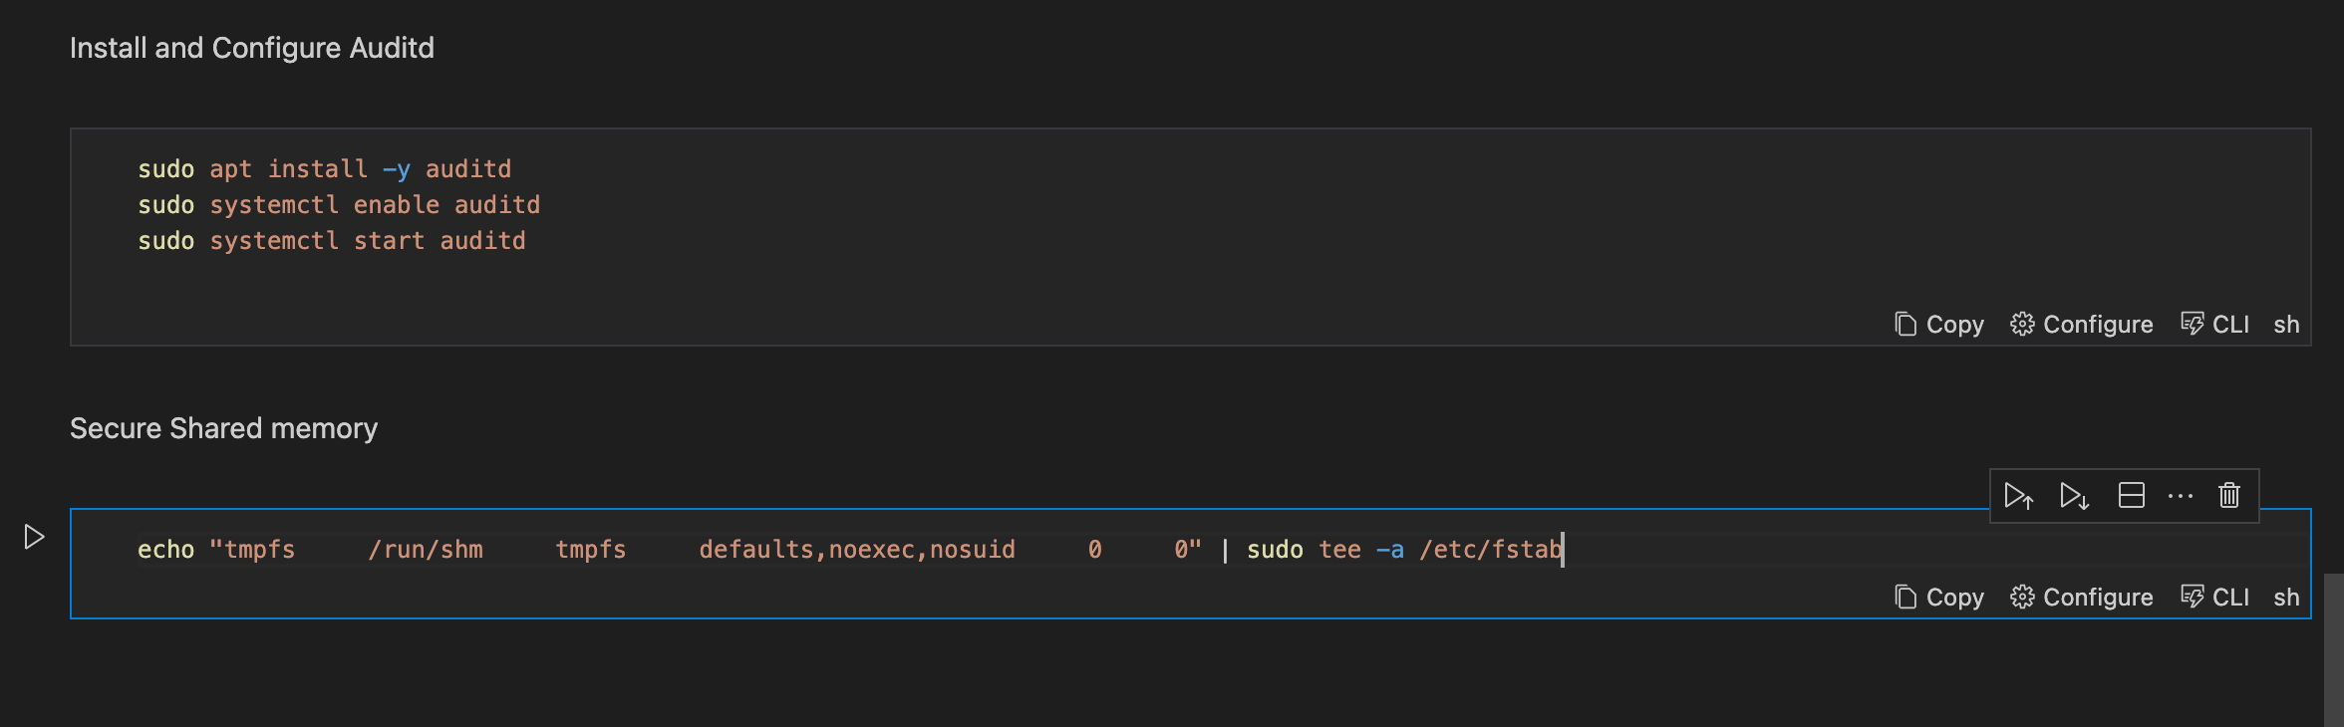Copy the auditd install commands
Screen dimensions: 2344x727
point(1938,324)
